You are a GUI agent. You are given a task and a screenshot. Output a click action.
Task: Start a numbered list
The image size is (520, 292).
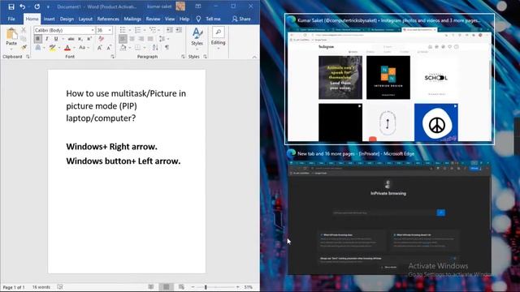coord(137,30)
